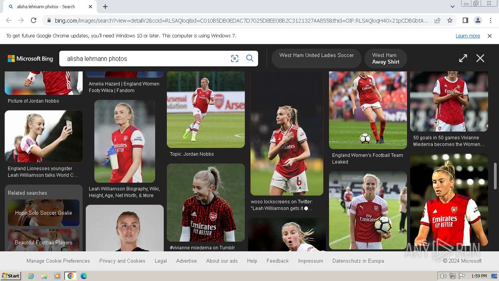
Task: Open thumbnail of player holding a football
Action: [368, 210]
